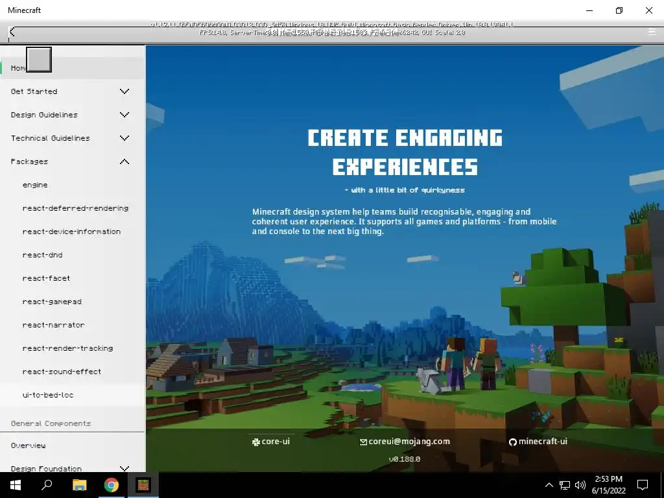Viewport: 664px width, 498px height.
Task: Open react-deferred-rendering package
Action: [75, 208]
